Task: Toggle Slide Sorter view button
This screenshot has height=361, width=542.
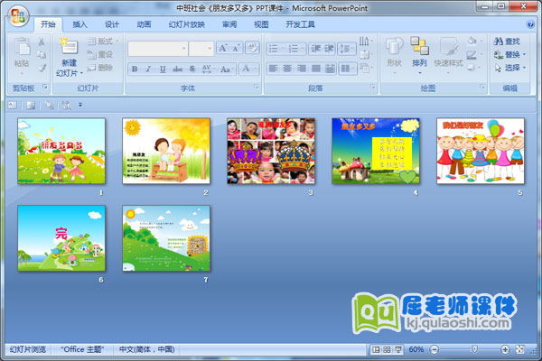Action: pos(387,348)
